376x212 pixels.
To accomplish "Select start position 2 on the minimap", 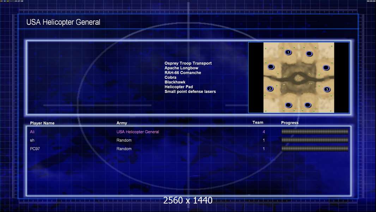I will (x=270, y=89).
